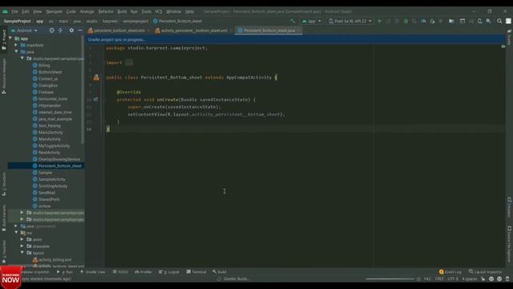Screen dimensions: 513x289
Task: Run the app with the play icon
Action: (x=380, y=21)
